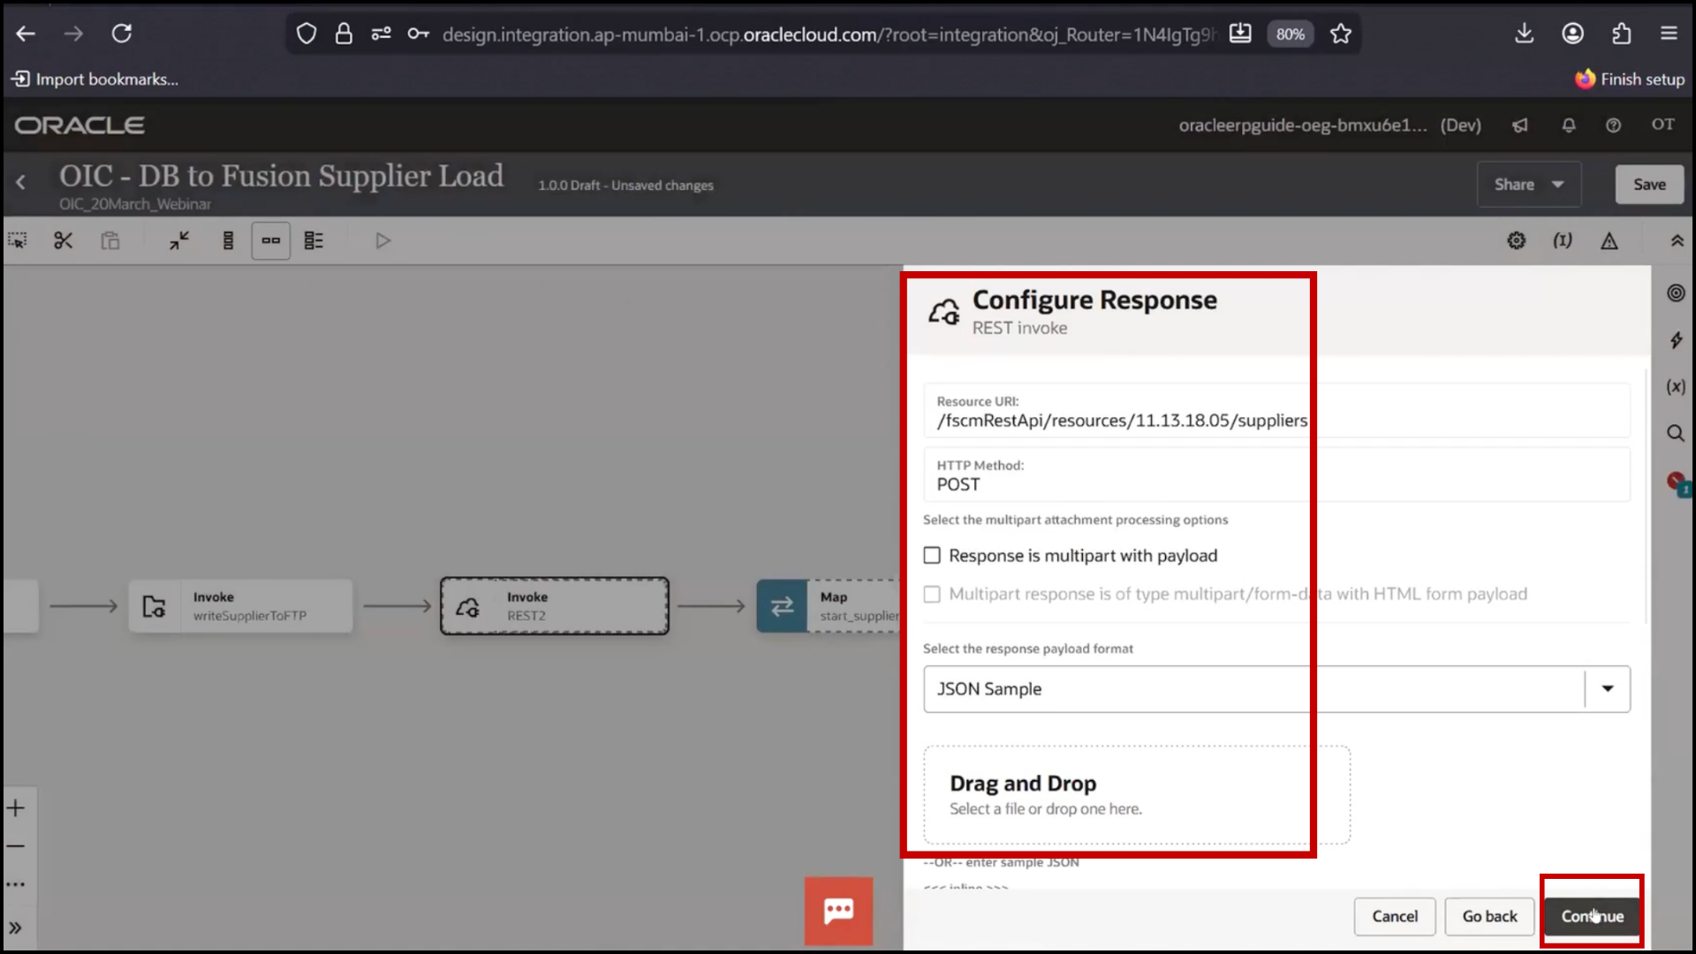
Task: Click the Save button
Action: click(x=1649, y=185)
